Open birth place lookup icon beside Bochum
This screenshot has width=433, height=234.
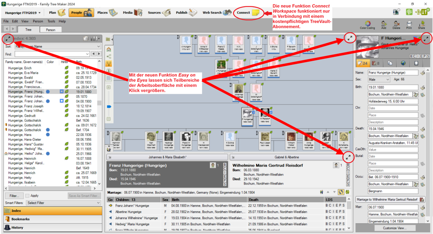pos(415,95)
